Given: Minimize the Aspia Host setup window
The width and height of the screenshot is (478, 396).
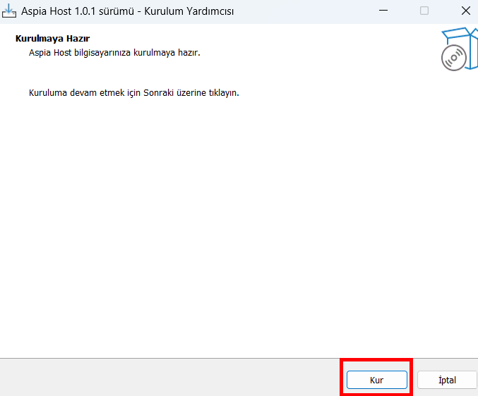Looking at the screenshot, I should pos(383,11).
